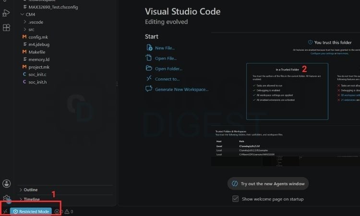Click Connect to... link
The width and height of the screenshot is (360, 216).
(x=168, y=79)
